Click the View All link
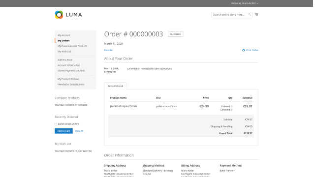Viewport: 315px width, 177px height. click(79, 131)
